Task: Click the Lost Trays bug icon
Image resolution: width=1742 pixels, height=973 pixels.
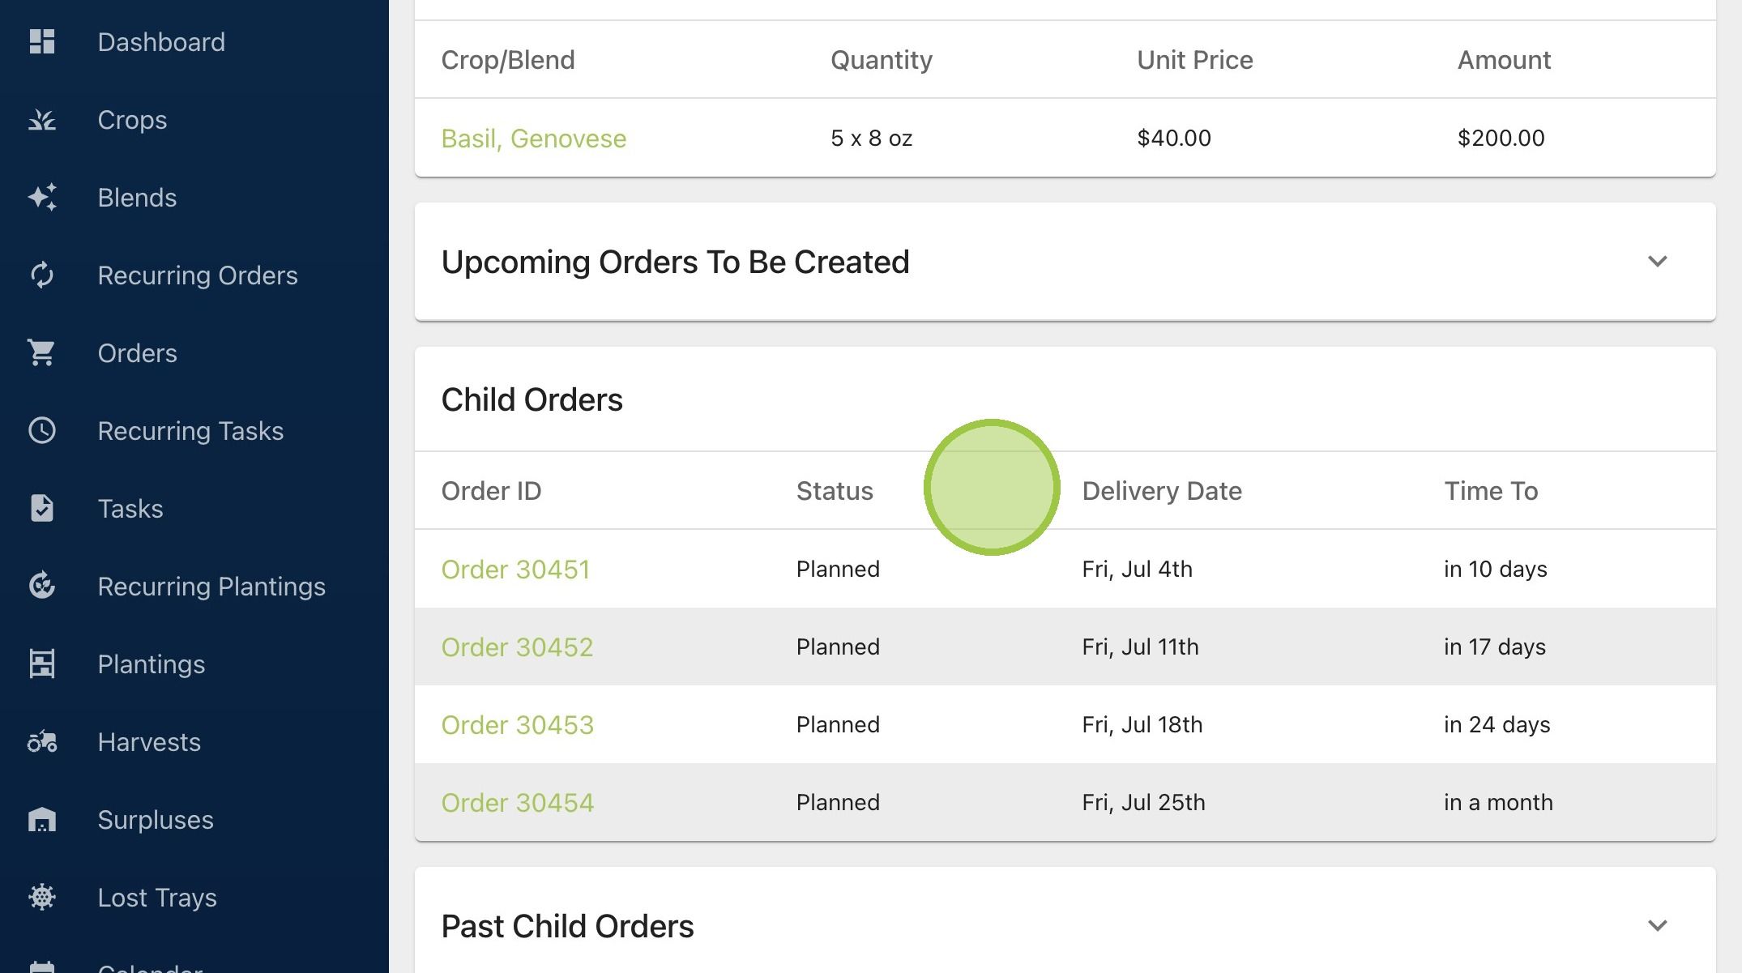Action: click(41, 898)
